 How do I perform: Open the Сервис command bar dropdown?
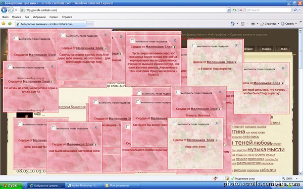(x=289, y=24)
